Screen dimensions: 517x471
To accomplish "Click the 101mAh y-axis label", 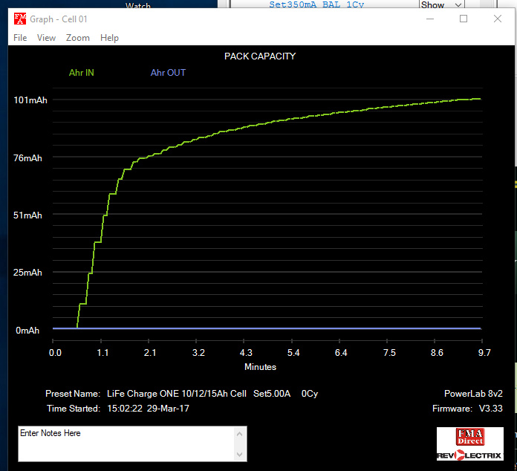I will point(30,100).
